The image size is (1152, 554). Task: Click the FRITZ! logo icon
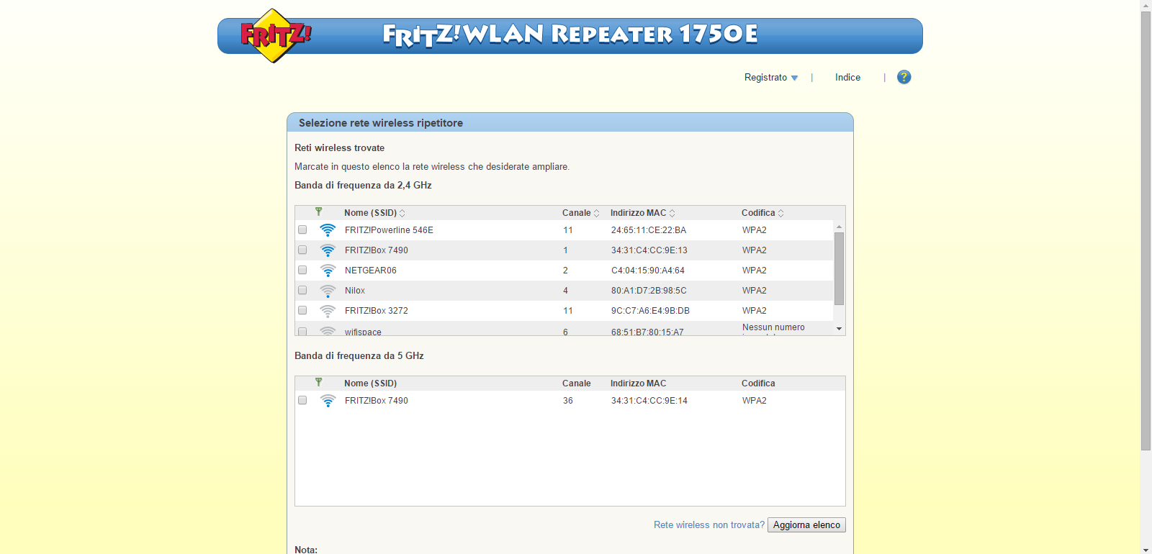point(274,35)
